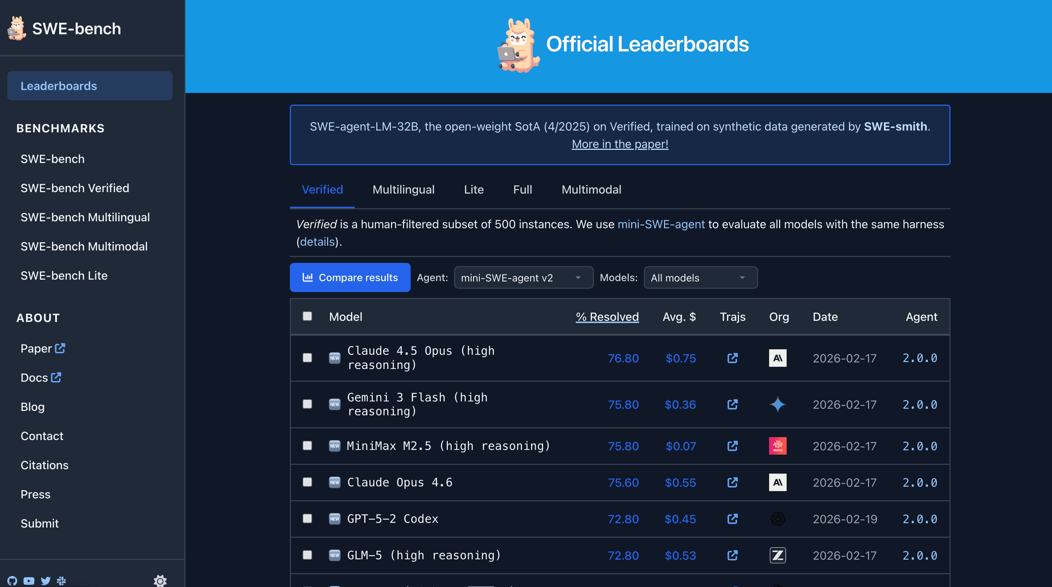This screenshot has height=587, width=1052.
Task: Open the Models dropdown All models
Action: tap(700, 277)
